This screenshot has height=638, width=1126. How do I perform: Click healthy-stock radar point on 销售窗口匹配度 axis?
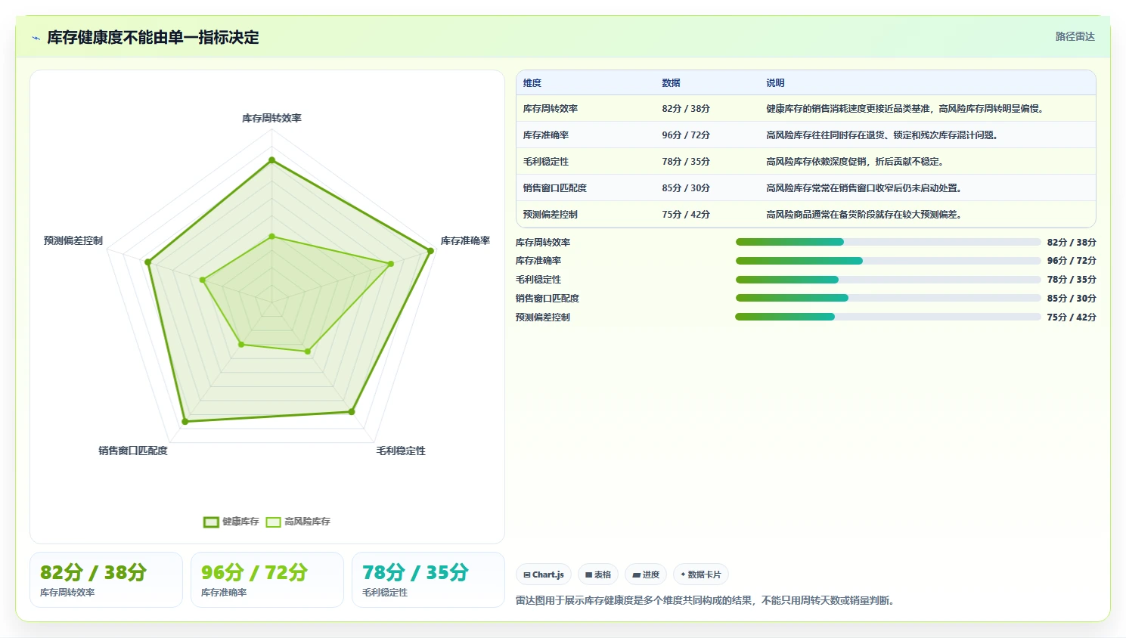pyautogui.click(x=185, y=421)
